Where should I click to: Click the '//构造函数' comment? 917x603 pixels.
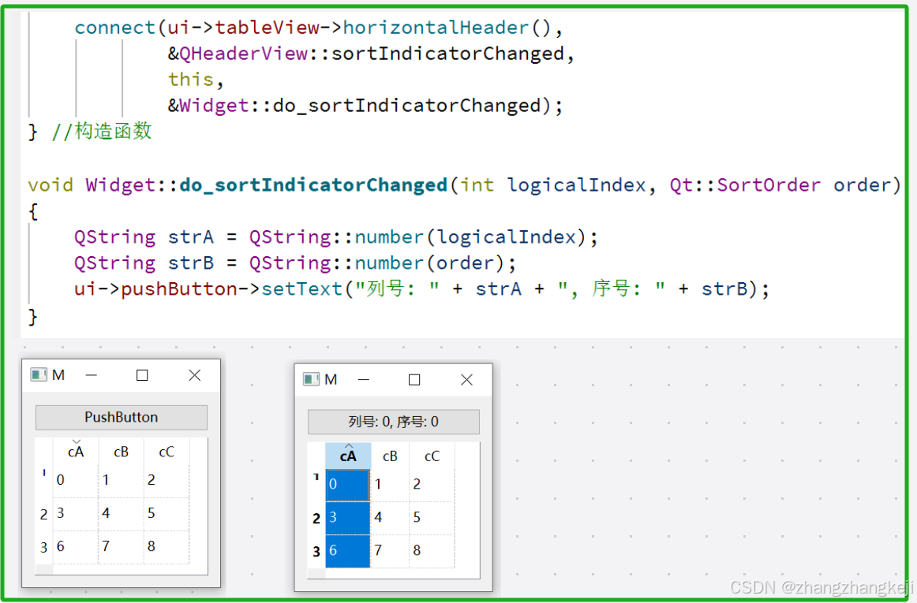tap(101, 132)
